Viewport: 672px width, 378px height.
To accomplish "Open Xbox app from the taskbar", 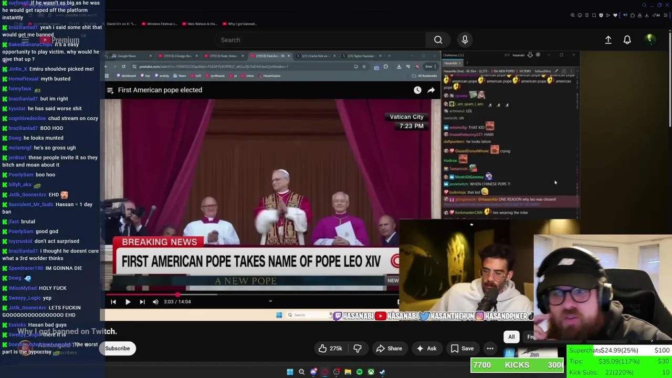I will point(371,372).
